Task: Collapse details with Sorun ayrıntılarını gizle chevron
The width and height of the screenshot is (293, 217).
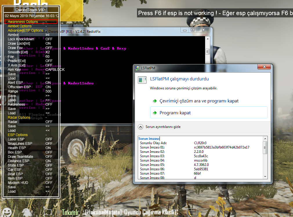Action: [x=140, y=127]
